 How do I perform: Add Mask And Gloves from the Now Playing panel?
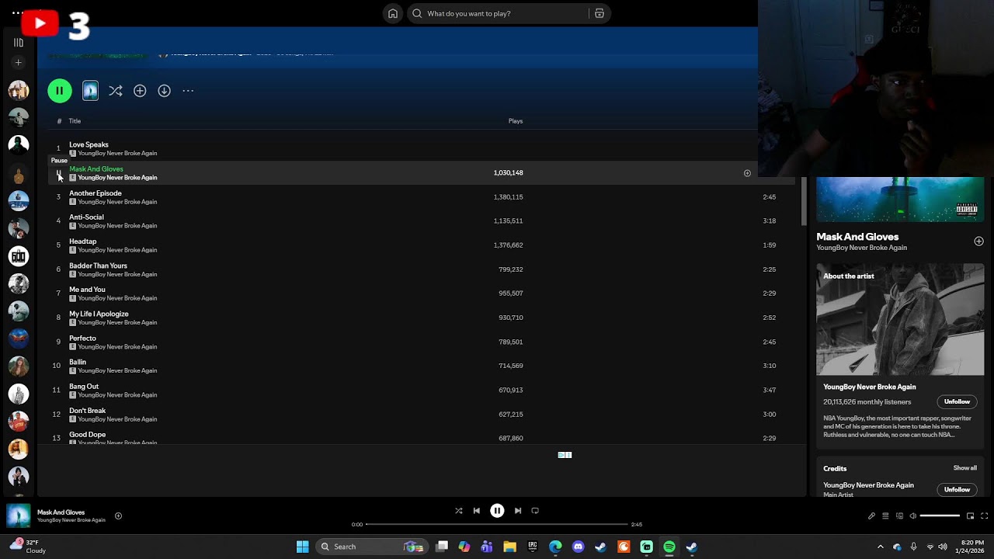pos(978,241)
